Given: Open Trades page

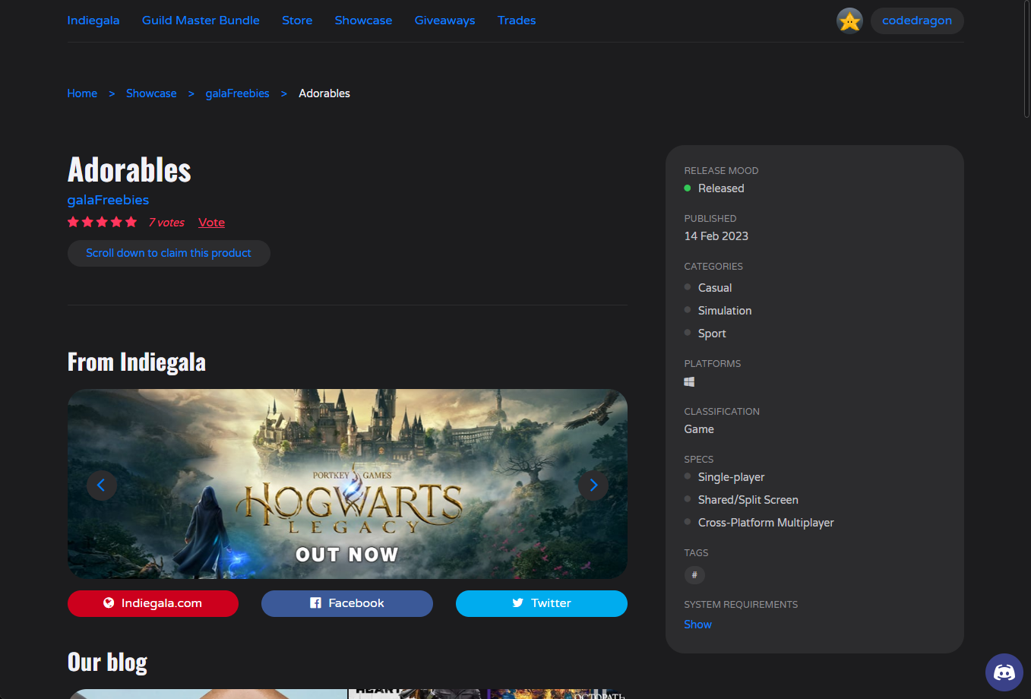Looking at the screenshot, I should 517,21.
